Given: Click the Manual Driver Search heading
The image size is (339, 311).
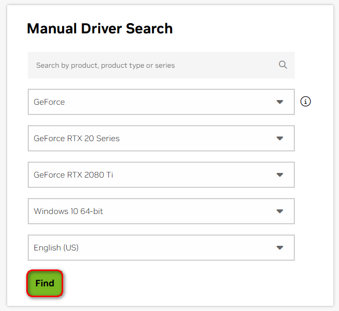Looking at the screenshot, I should tap(100, 29).
